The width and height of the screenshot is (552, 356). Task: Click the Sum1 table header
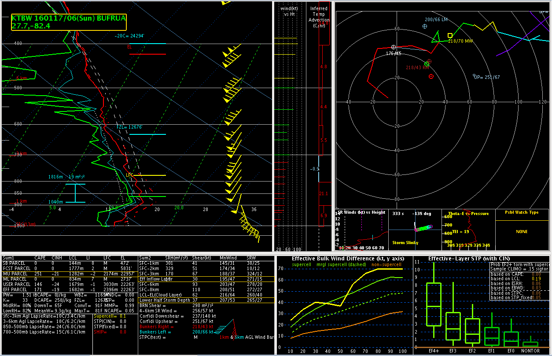[8, 258]
